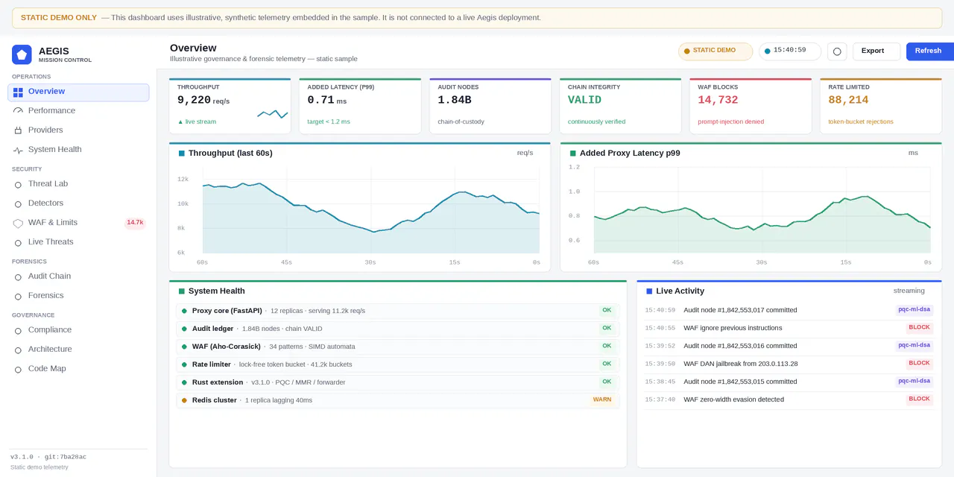The height and width of the screenshot is (477, 954).
Task: Click the Providers plug icon
Action: [x=18, y=130]
